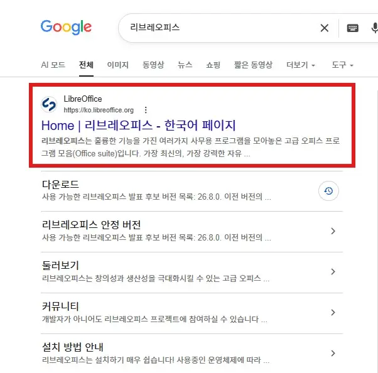378x373 pixels.
Task: Expand the 더보기 dropdown
Action: [x=301, y=65]
